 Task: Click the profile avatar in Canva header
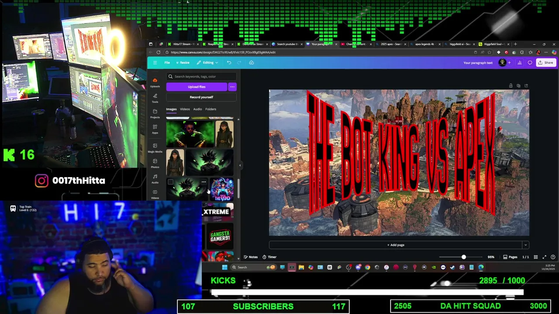click(502, 63)
